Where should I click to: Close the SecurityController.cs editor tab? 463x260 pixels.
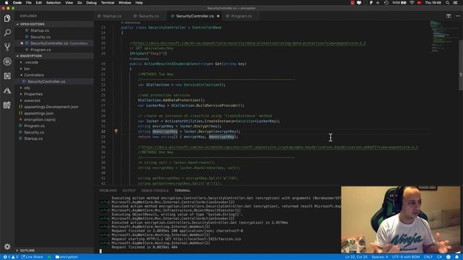pos(218,16)
